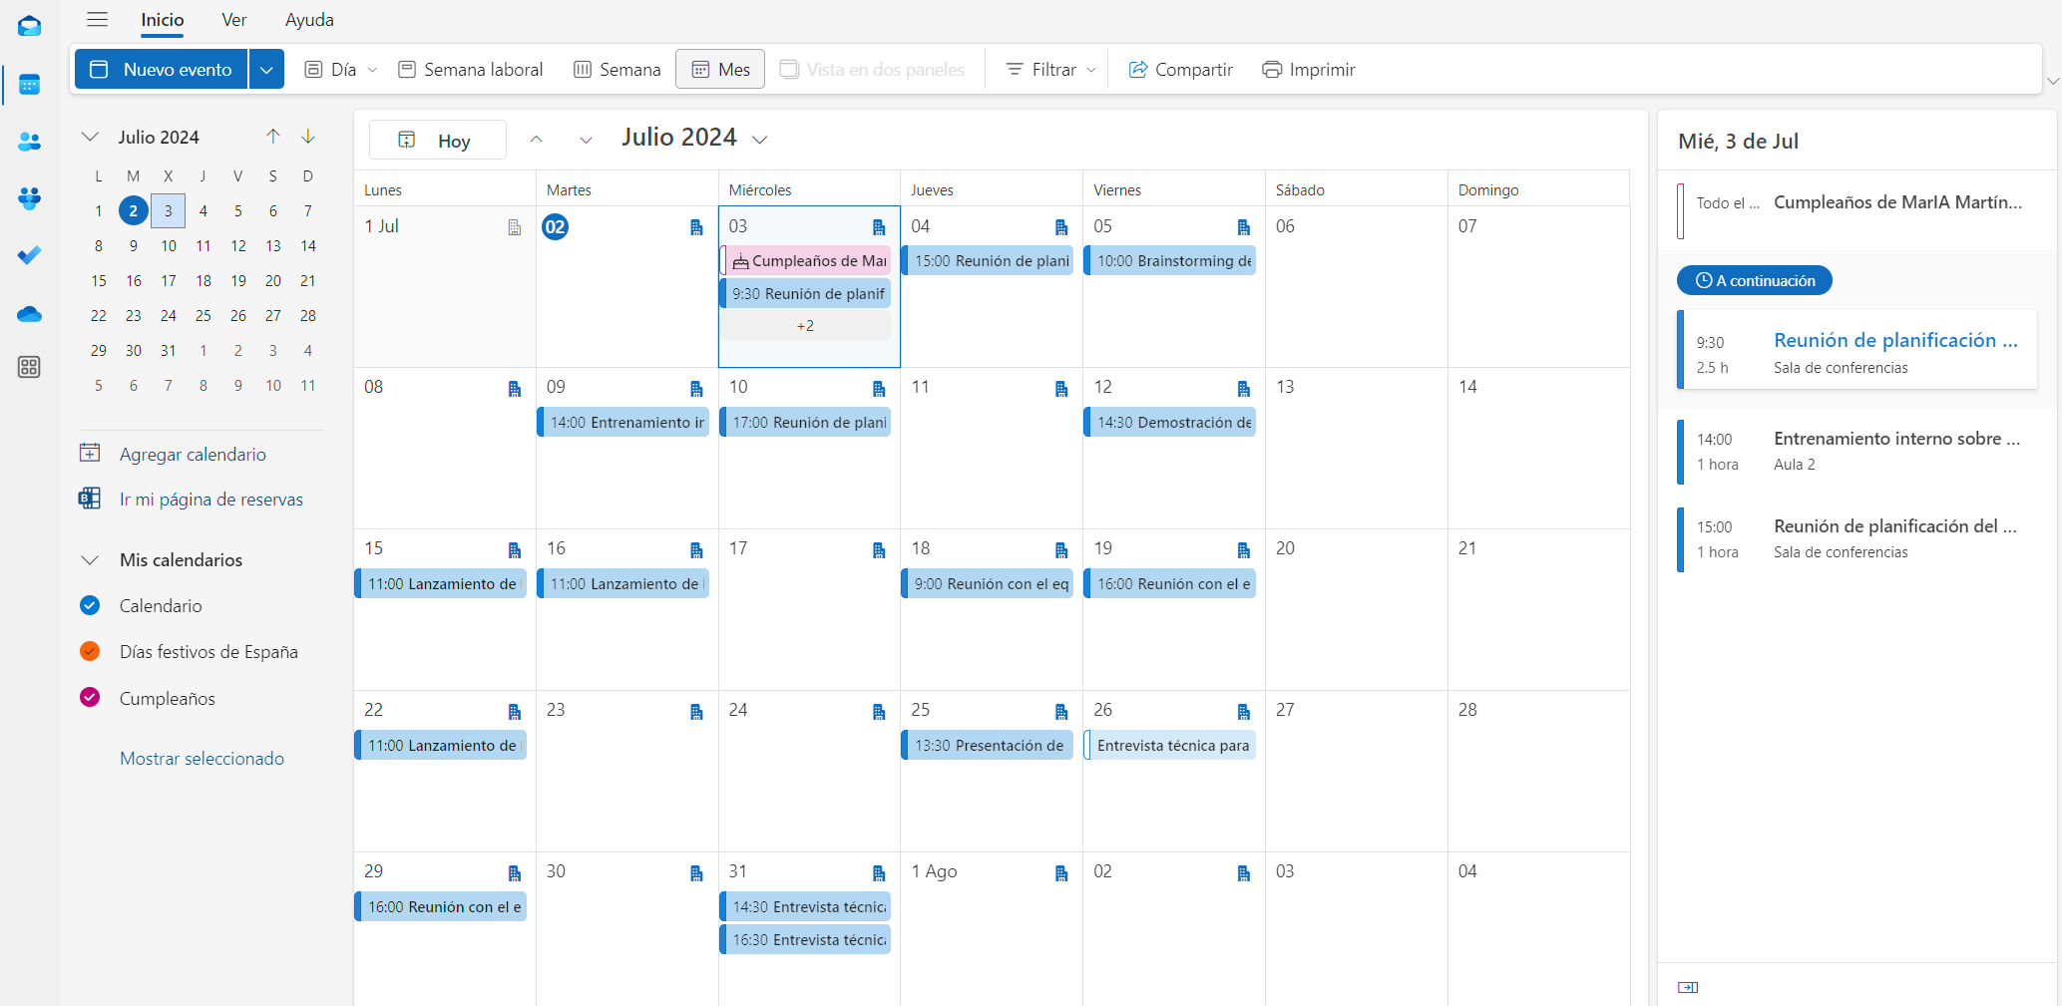Screen dimensions: 2062x1006
Task: Open Entrevista técnica event on day 26
Action: [x=1170, y=745]
